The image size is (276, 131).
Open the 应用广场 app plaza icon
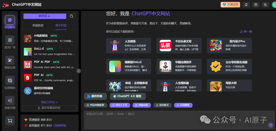point(10,40)
